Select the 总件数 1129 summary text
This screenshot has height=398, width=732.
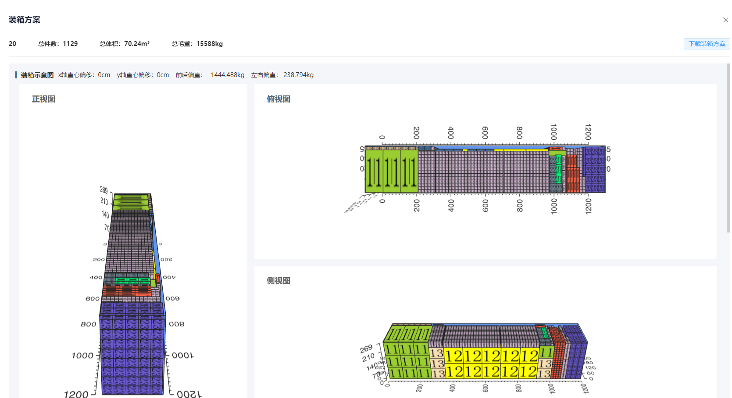click(x=58, y=44)
